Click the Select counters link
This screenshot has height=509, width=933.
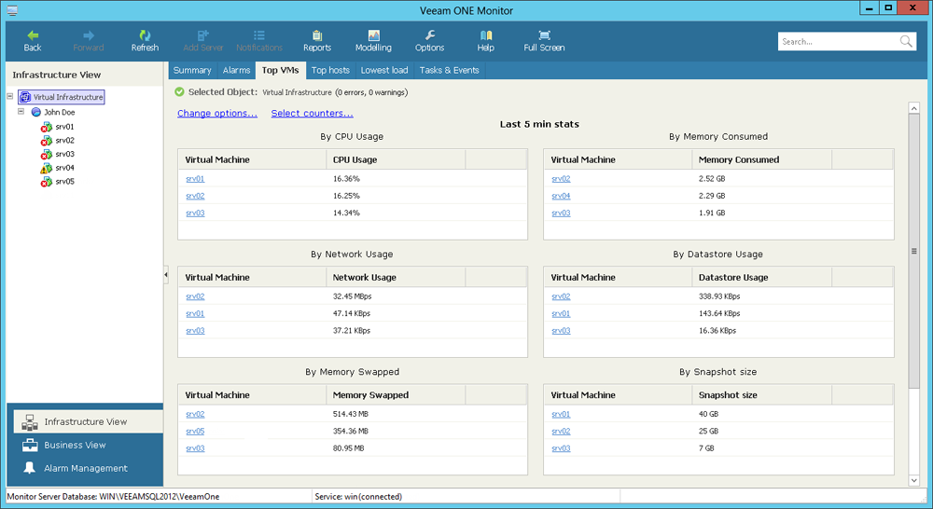[312, 113]
